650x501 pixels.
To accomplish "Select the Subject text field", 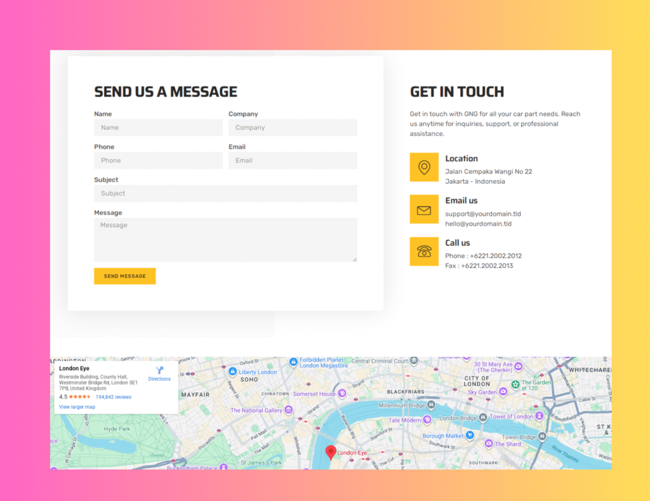I will 225,194.
